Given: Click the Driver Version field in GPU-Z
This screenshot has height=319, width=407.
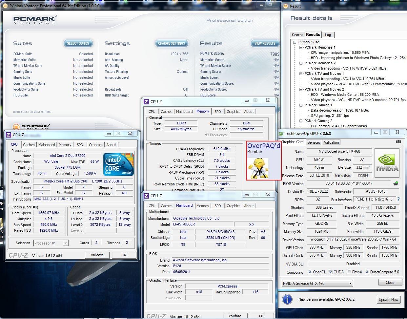Looking at the screenshot, I should point(353,240).
